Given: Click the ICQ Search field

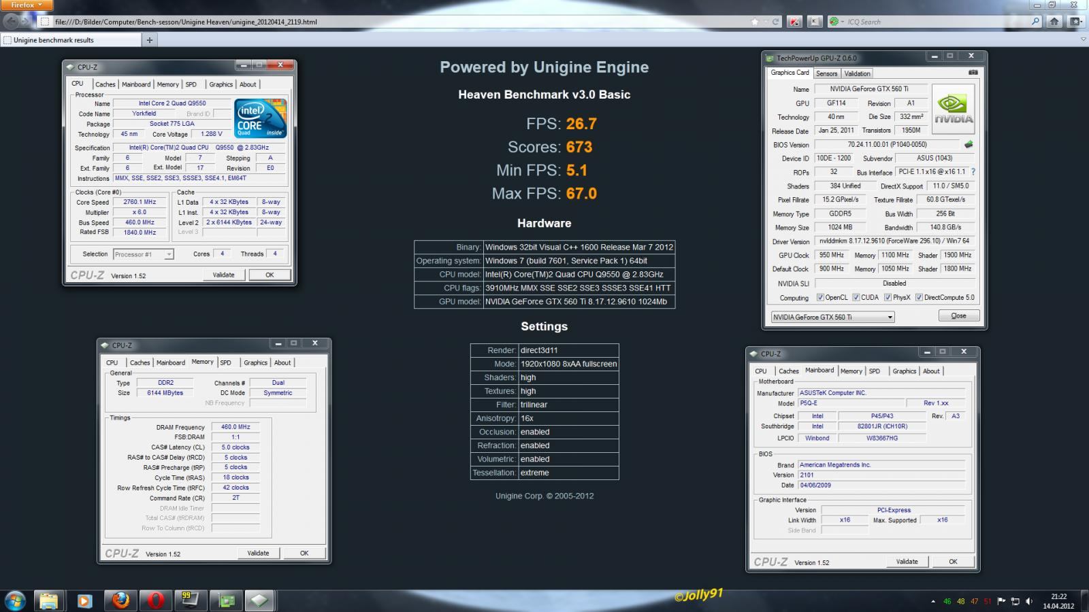Looking at the screenshot, I should click(936, 22).
